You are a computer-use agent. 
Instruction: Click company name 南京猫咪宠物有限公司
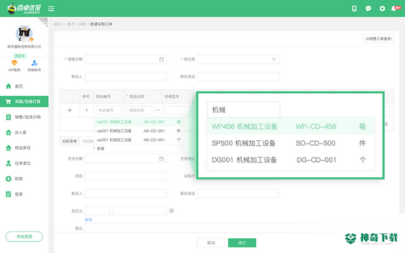tap(24, 47)
